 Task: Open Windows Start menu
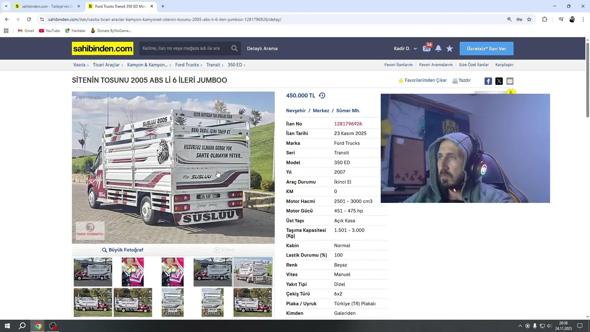[7, 326]
